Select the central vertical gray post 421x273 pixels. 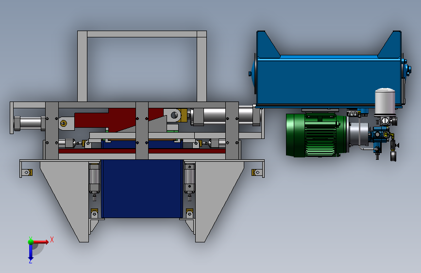142,131
